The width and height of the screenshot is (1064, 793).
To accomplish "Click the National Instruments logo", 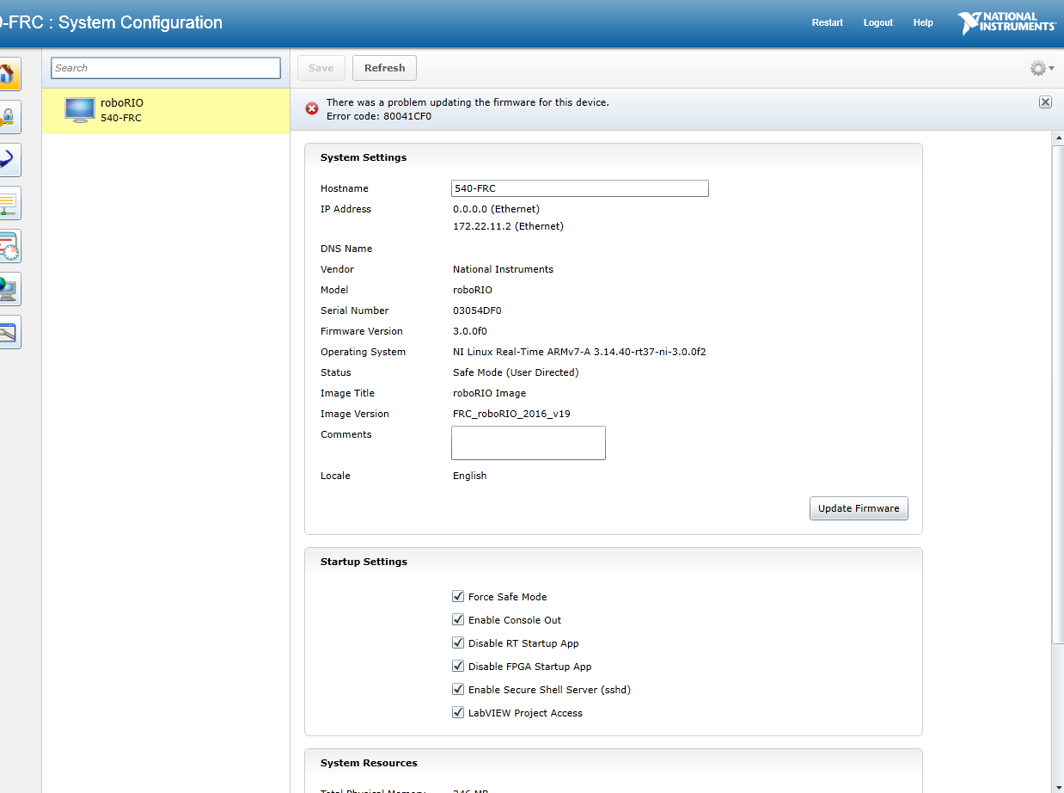I will click(1006, 23).
